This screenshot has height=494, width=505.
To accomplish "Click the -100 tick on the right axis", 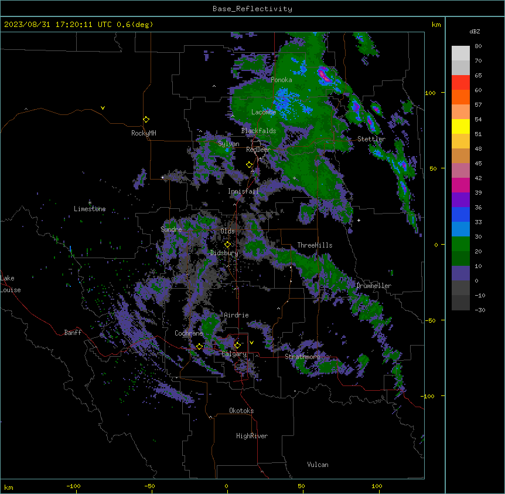I will point(428,396).
